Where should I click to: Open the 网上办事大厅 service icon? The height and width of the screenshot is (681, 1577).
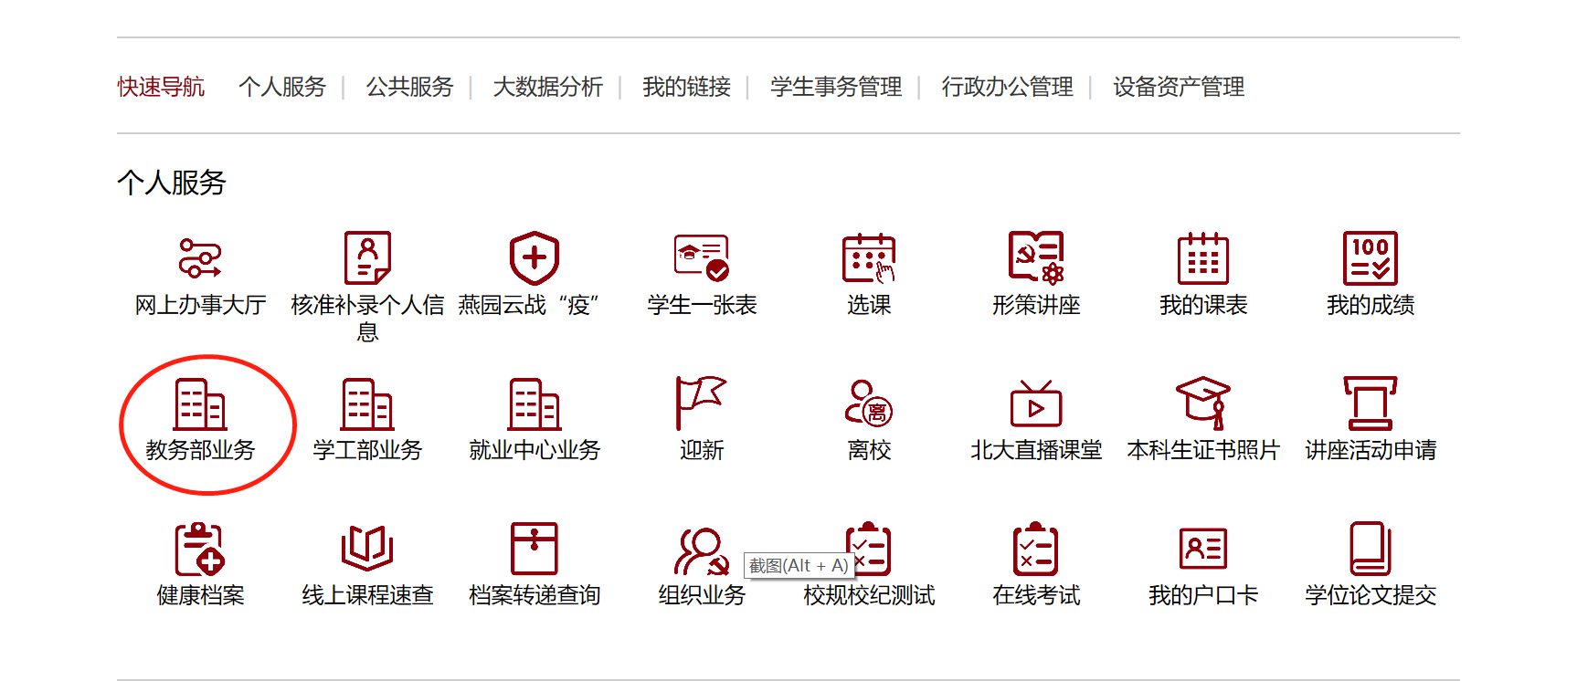click(200, 258)
